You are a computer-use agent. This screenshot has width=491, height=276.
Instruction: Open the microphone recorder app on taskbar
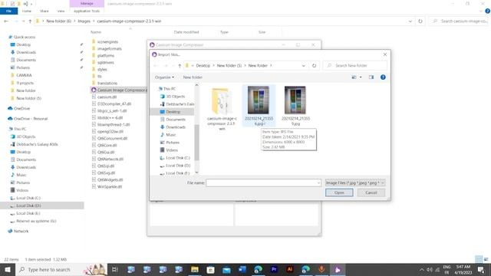point(321,269)
